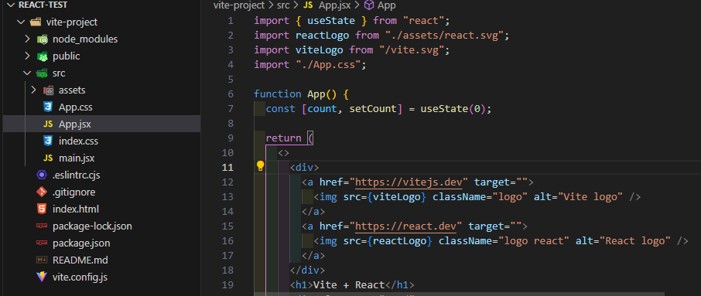Click "logo react" className string

click(x=533, y=240)
